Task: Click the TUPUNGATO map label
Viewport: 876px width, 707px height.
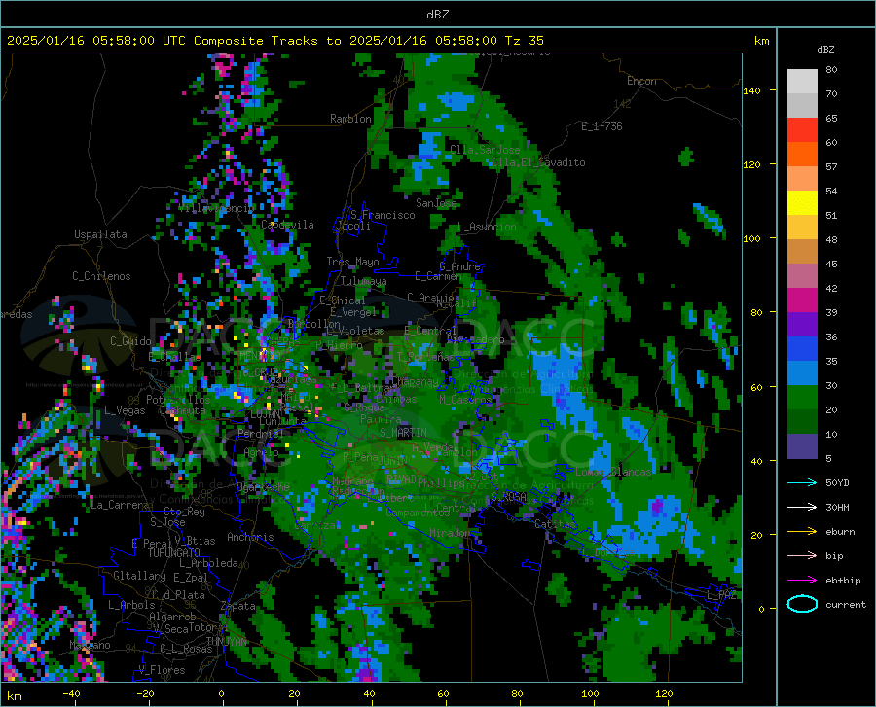Action: click(x=174, y=553)
